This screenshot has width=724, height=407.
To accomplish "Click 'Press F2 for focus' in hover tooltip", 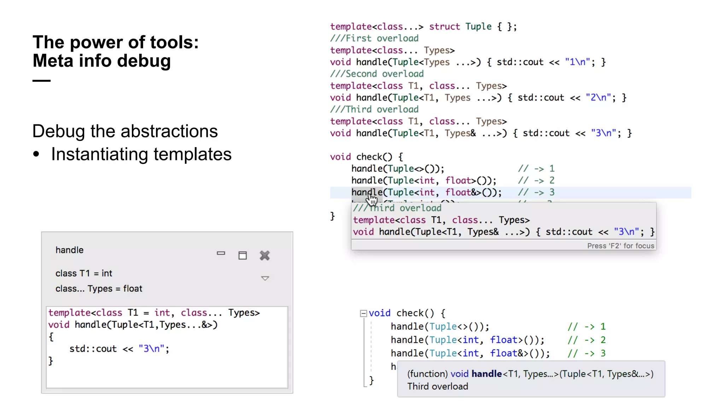I will (x=620, y=246).
